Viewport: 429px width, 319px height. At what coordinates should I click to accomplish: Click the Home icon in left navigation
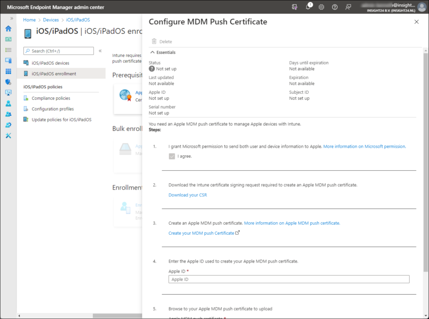tap(8, 28)
